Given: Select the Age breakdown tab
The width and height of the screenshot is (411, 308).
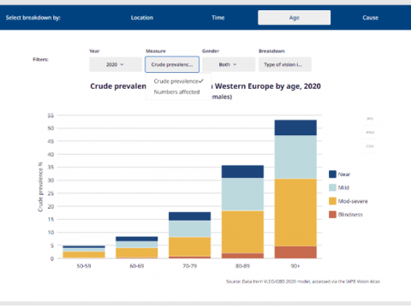Looking at the screenshot, I should pyautogui.click(x=295, y=18).
